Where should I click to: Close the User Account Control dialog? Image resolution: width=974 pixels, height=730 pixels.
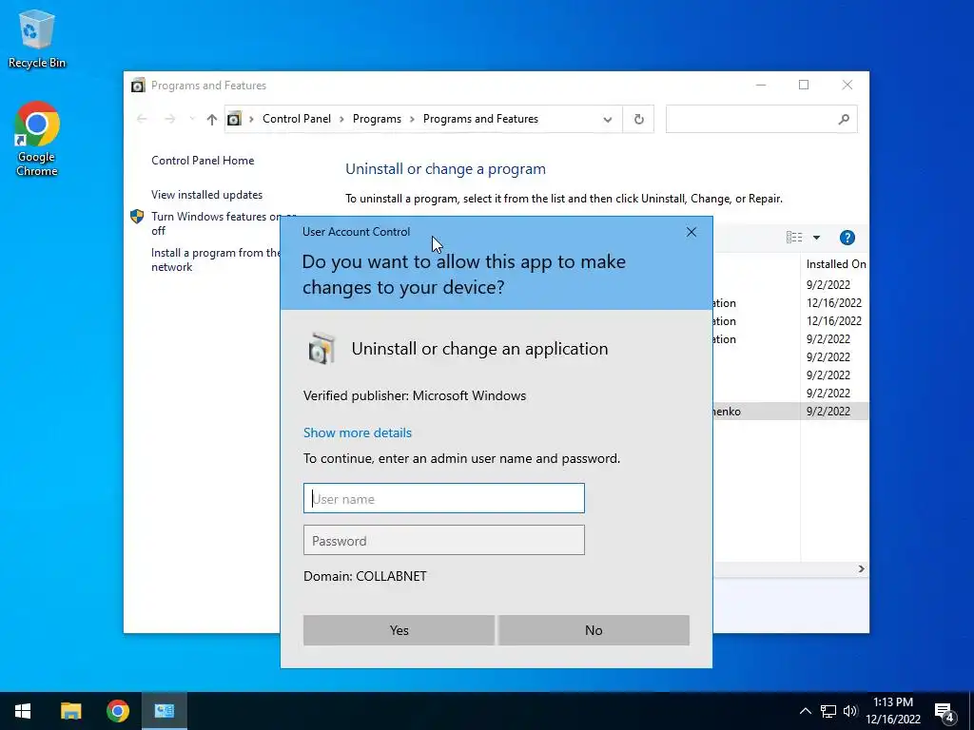pyautogui.click(x=692, y=232)
